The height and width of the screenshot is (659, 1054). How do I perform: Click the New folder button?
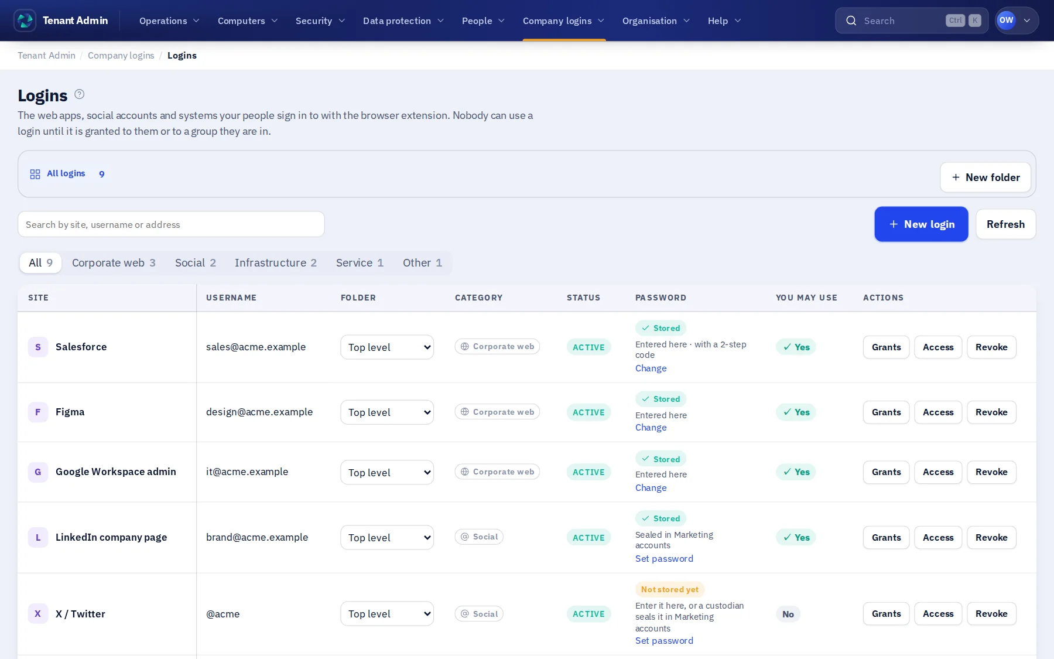[x=985, y=177]
